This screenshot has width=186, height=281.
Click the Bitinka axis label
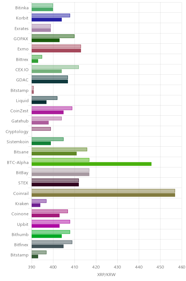[x=22, y=8]
